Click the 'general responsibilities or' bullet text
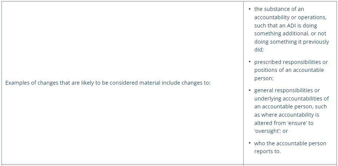The image size is (338, 166). tap(287, 90)
